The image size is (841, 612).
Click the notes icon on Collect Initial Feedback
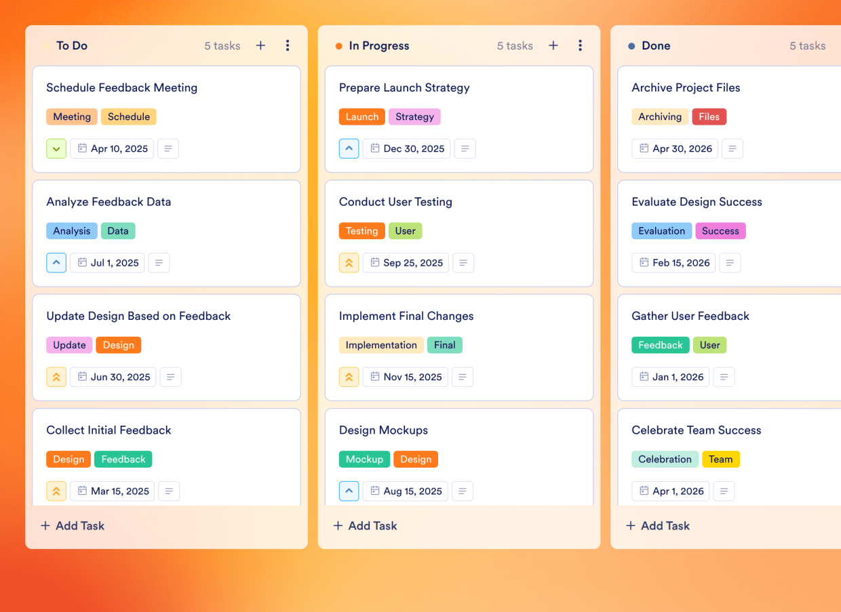pyautogui.click(x=169, y=491)
